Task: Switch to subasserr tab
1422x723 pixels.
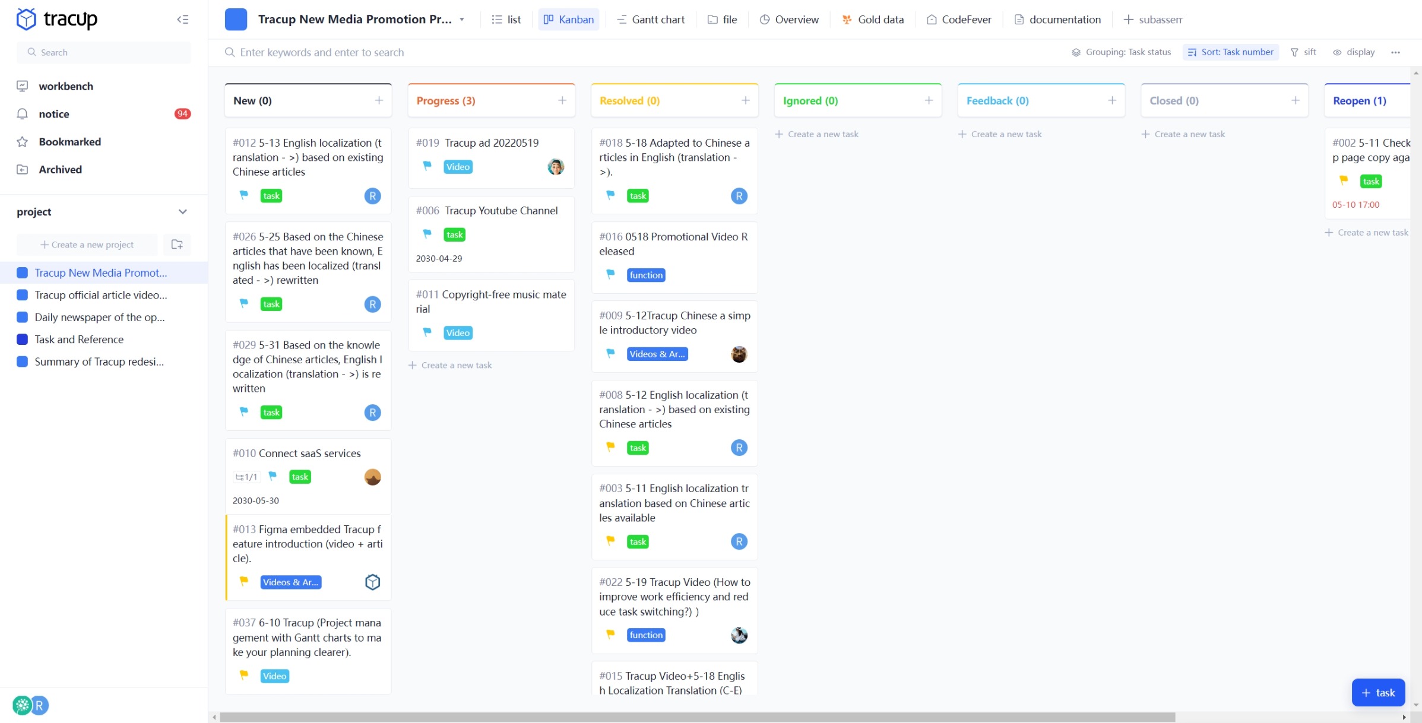Action: click(x=1157, y=20)
